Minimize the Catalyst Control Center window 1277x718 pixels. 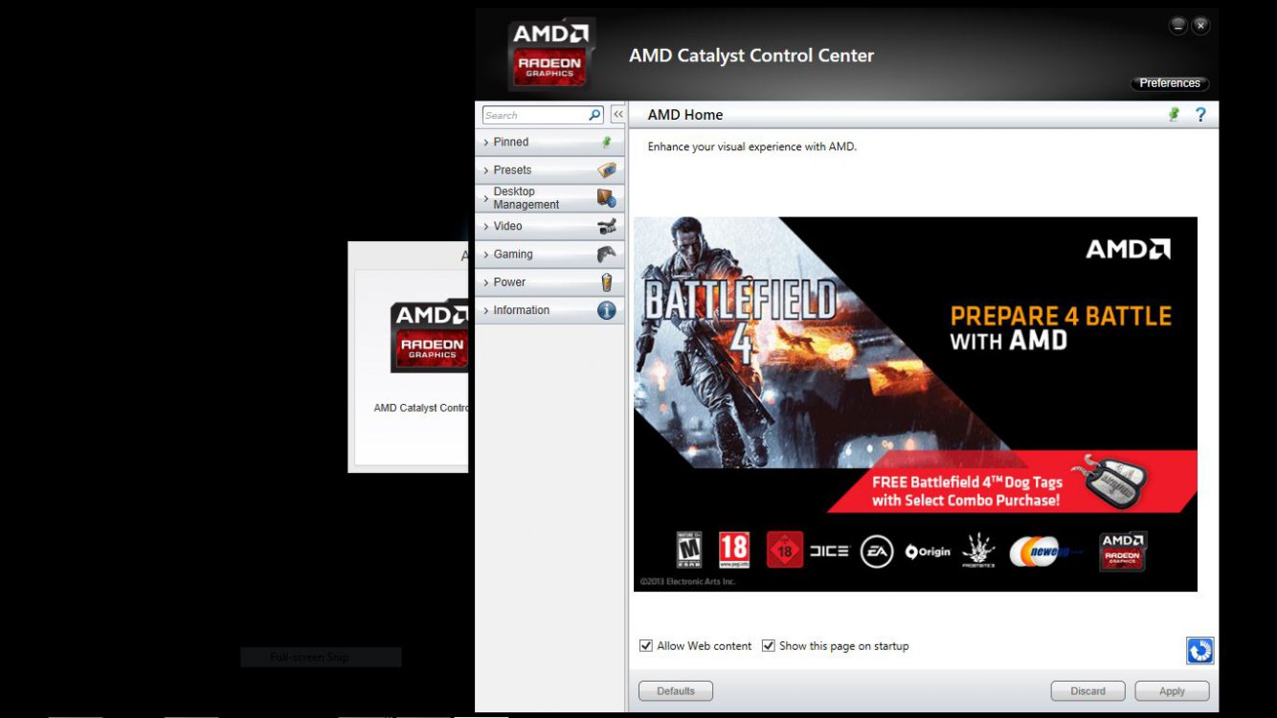(x=1178, y=26)
